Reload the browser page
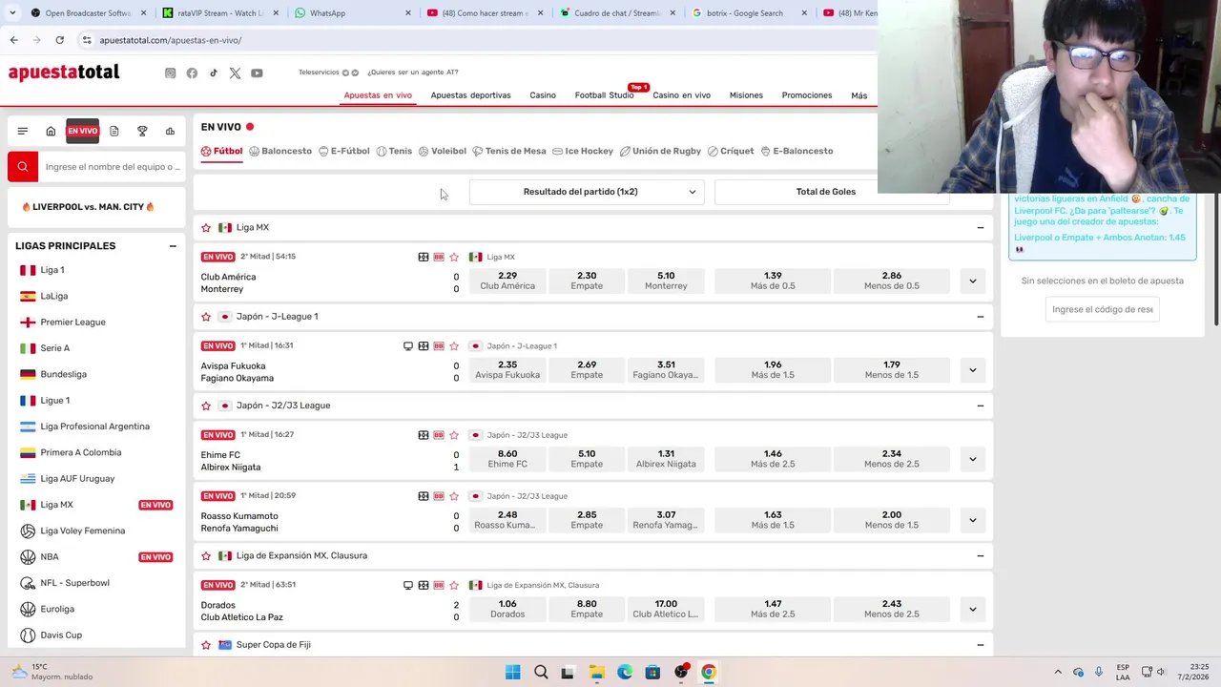Image resolution: width=1221 pixels, height=687 pixels. 59,40
